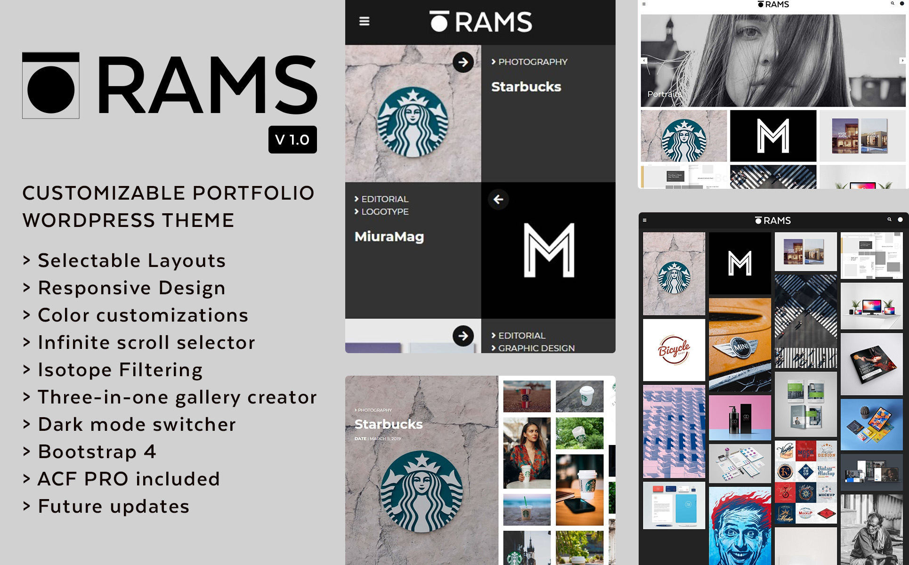This screenshot has height=565, width=909.
Task: Click next slide arrow on Portraits slider
Action: pos(902,60)
